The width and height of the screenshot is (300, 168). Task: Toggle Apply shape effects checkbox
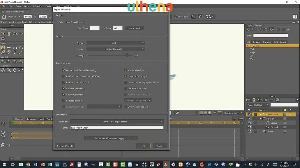(x=64, y=88)
